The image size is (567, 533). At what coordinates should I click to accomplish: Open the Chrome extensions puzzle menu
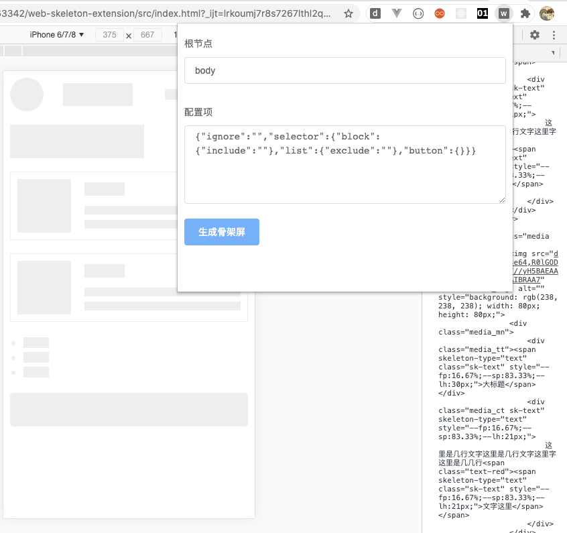coord(525,14)
